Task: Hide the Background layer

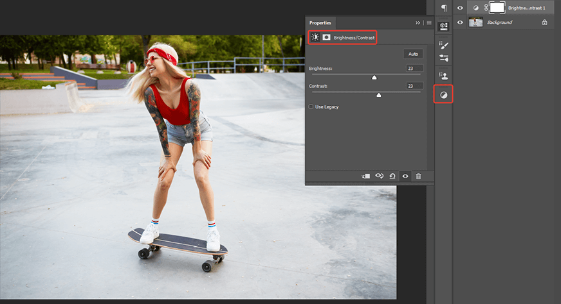Action: pyautogui.click(x=460, y=22)
